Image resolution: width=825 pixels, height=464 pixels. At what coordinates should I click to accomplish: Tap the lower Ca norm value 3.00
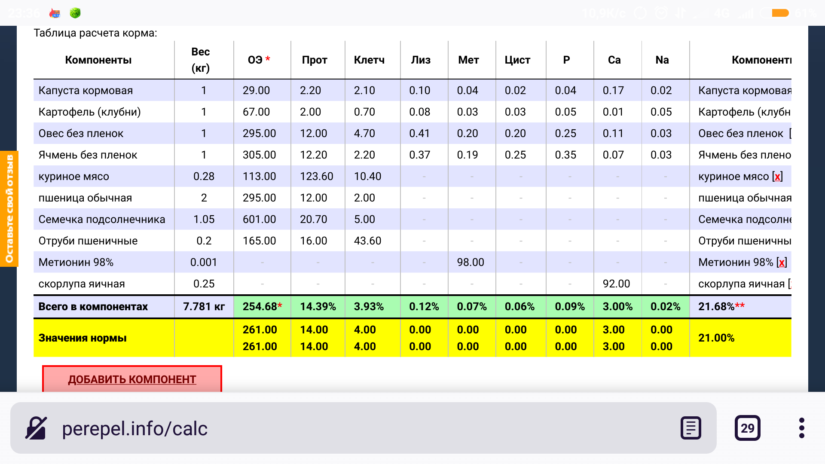tap(613, 346)
